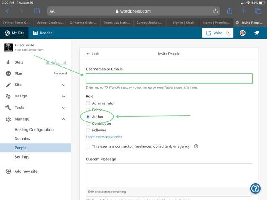Select the Administrator role
This screenshot has width=267, height=200.
tap(88, 103)
